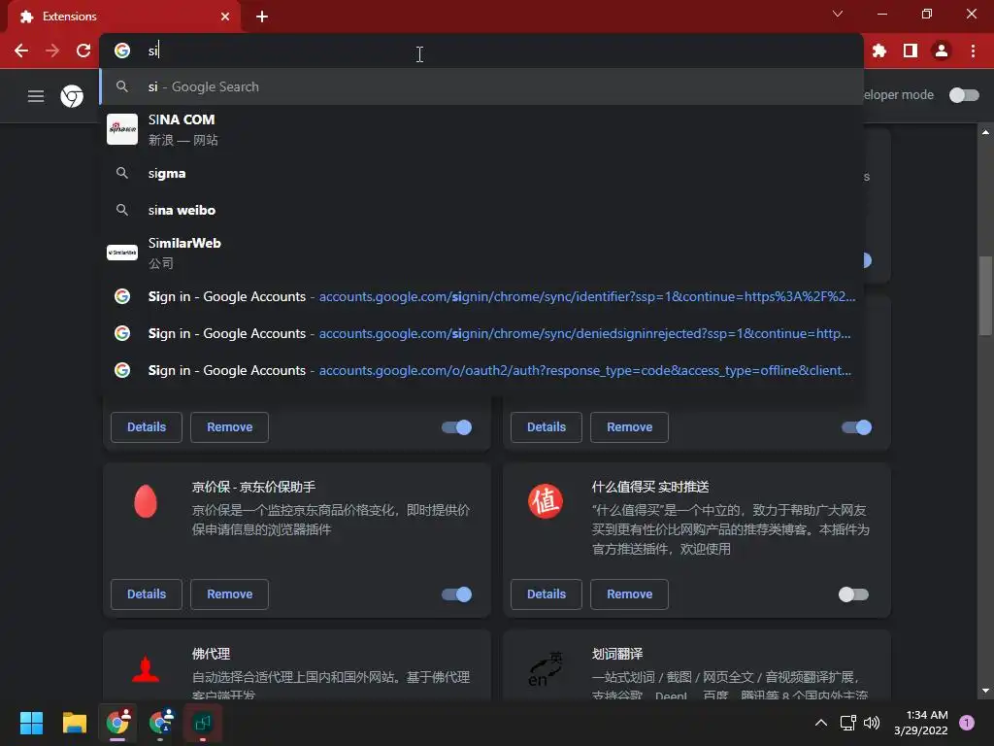
Task: Remove the 什么值得买 extension
Action: 629,594
